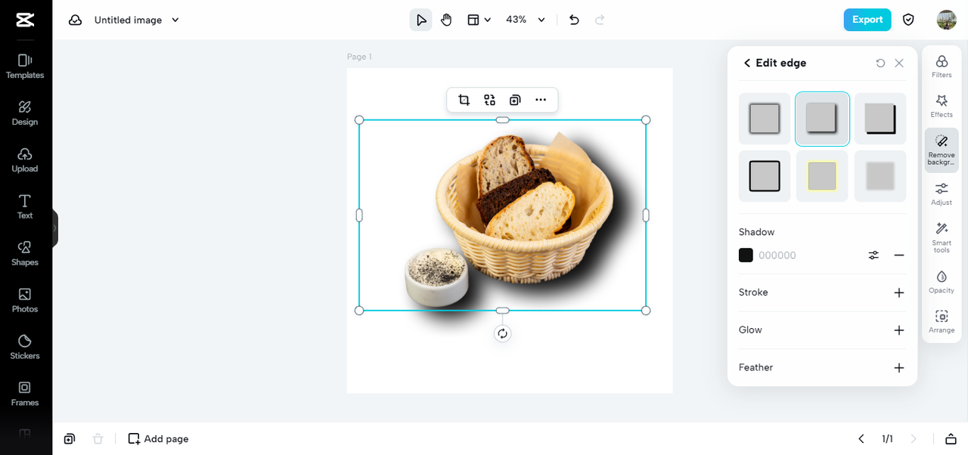Open the Remove background tool
The height and width of the screenshot is (455, 968).
[x=942, y=150]
